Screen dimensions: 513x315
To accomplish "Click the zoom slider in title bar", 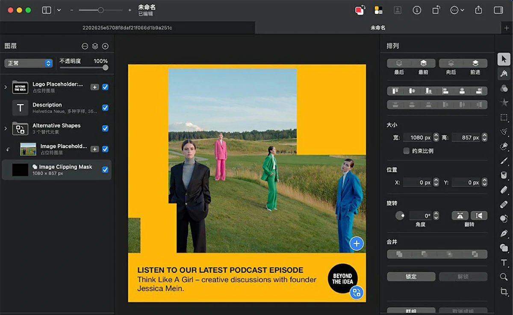I will point(100,10).
